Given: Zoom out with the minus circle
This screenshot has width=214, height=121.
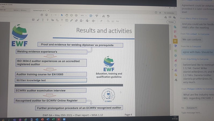Looking at the screenshot, I should pos(71,15).
